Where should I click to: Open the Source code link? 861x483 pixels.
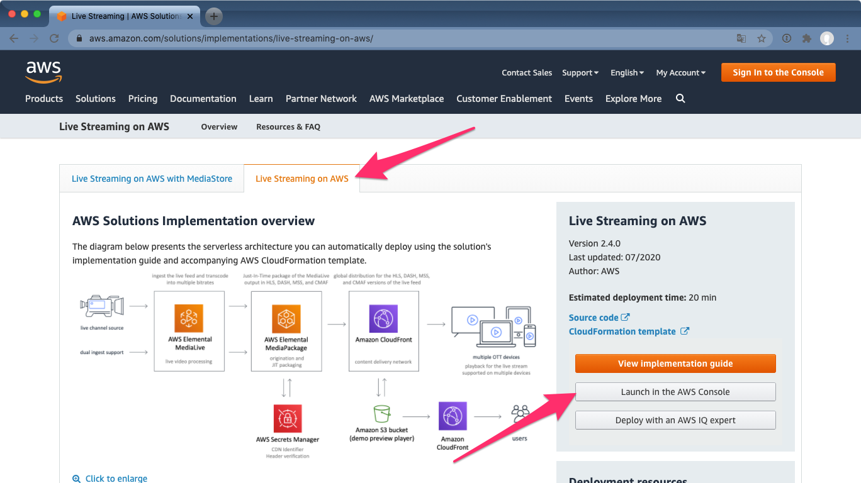coord(594,318)
